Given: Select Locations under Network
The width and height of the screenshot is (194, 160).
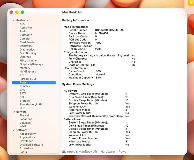Looking at the screenshot, I should [x=26, y=119].
